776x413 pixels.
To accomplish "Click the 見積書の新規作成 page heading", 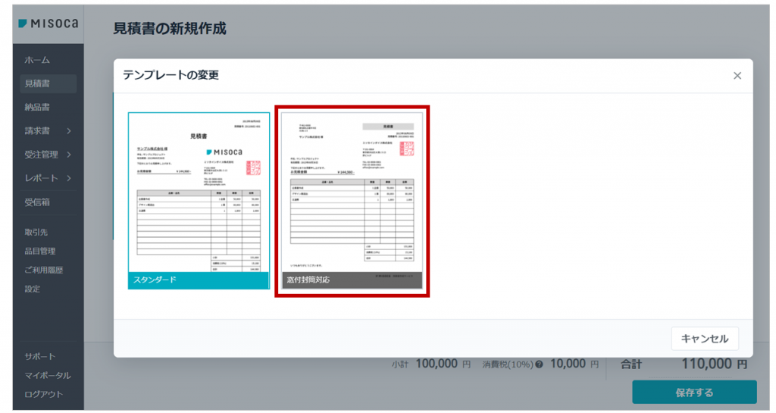I will tap(170, 28).
